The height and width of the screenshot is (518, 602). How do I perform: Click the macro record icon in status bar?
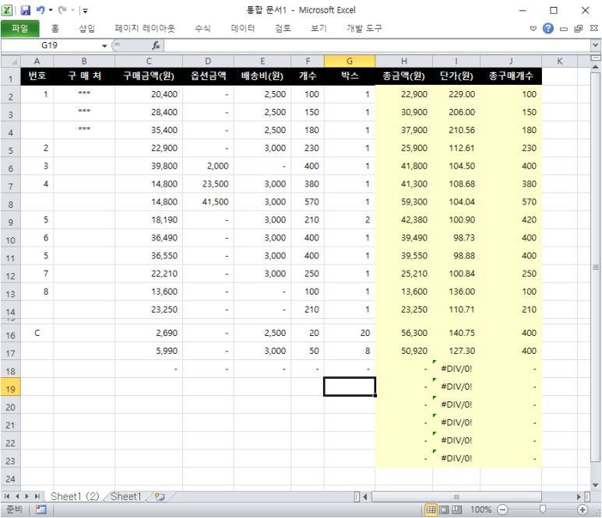[x=40, y=509]
